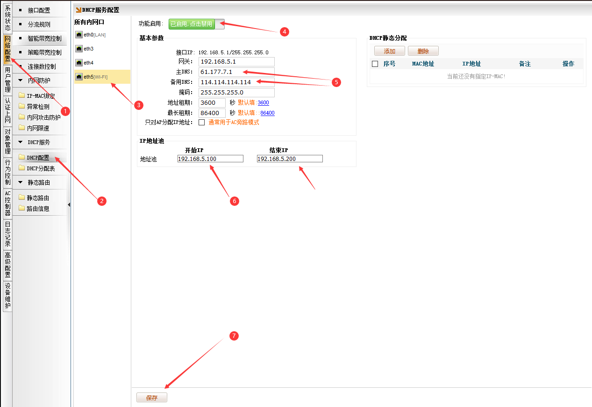Select the eth0 LAN interface icon

tap(79, 35)
